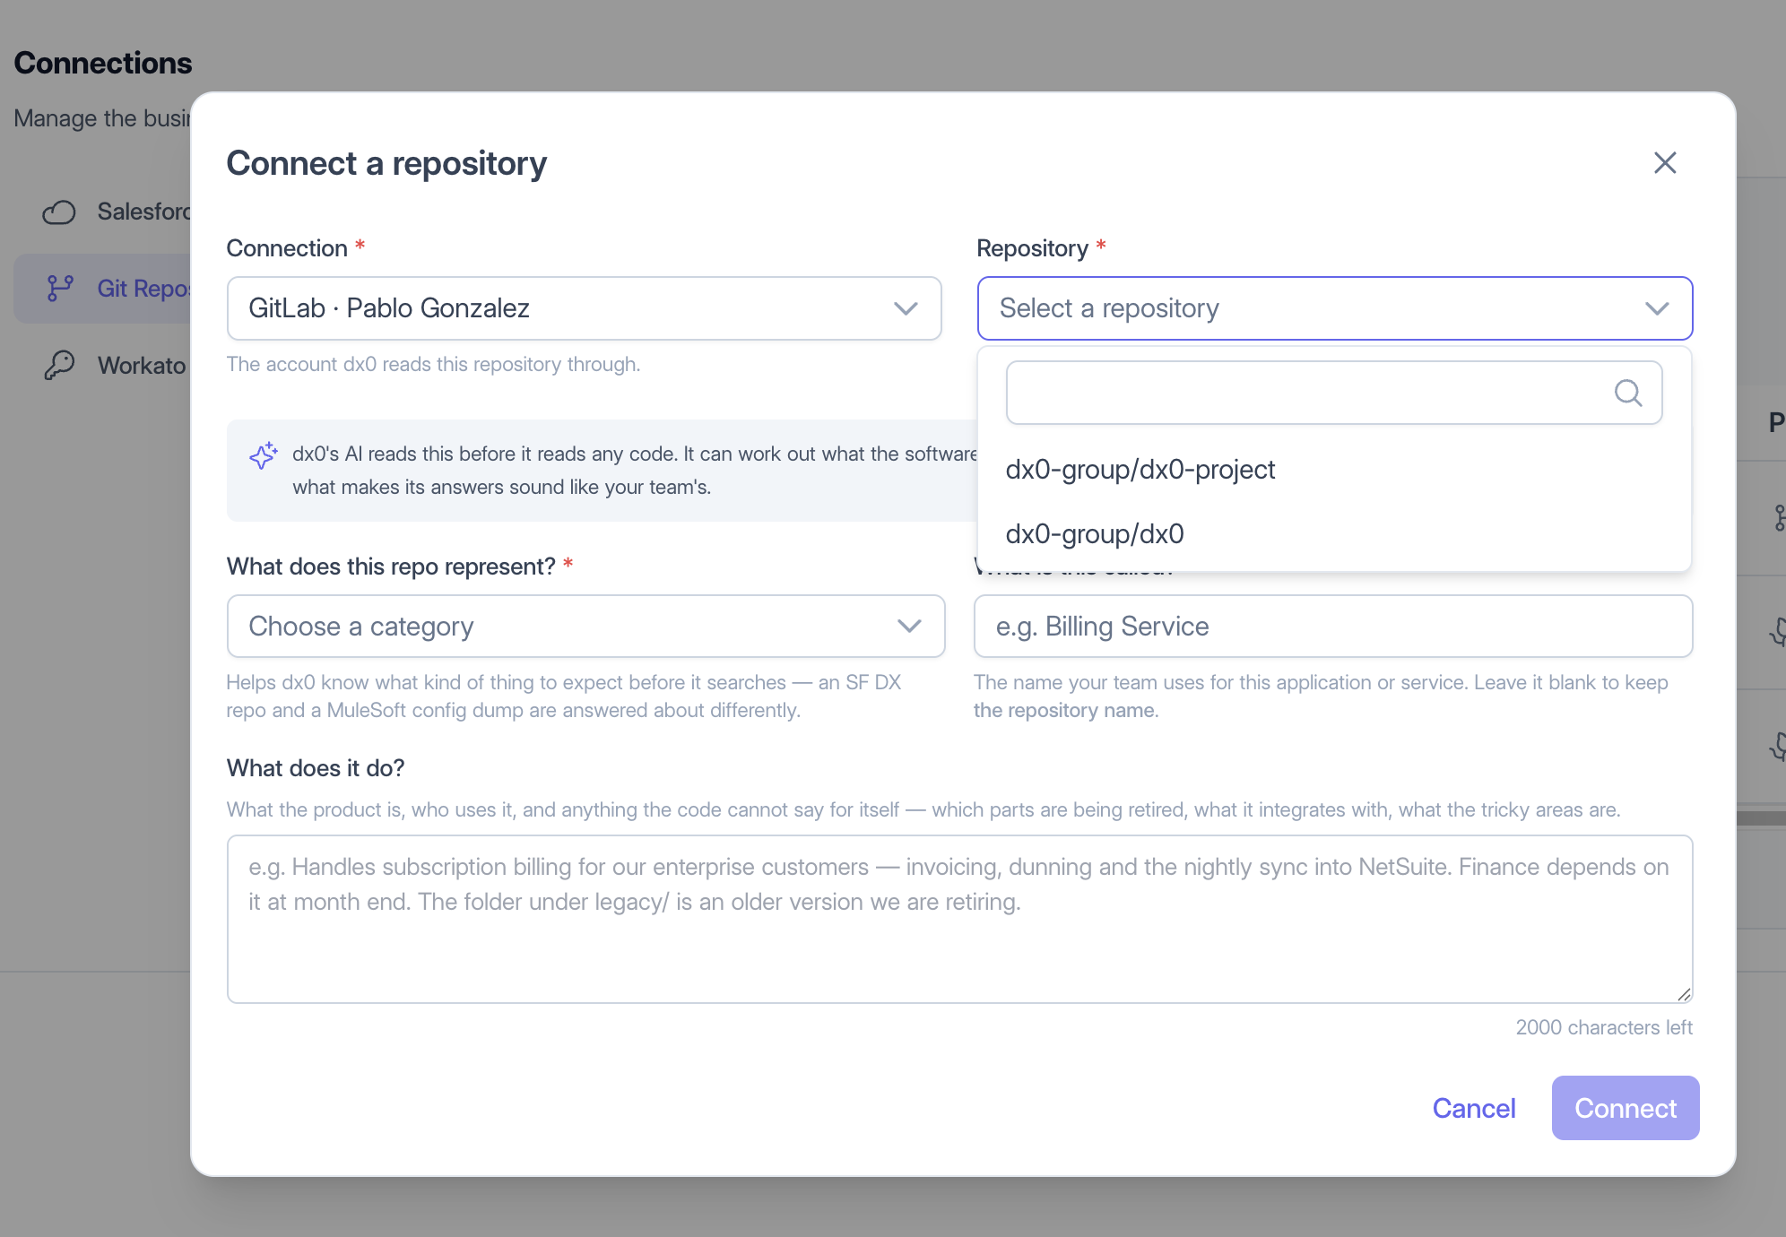Screen dimensions: 1786x1237
Task: Click the '2000 characters left' counter text
Action: 1604,1027
